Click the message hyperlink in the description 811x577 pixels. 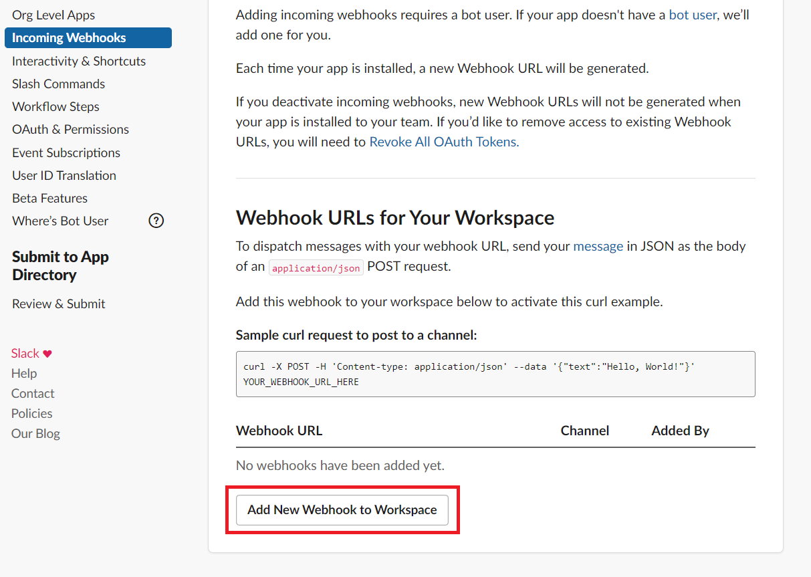[x=598, y=245]
